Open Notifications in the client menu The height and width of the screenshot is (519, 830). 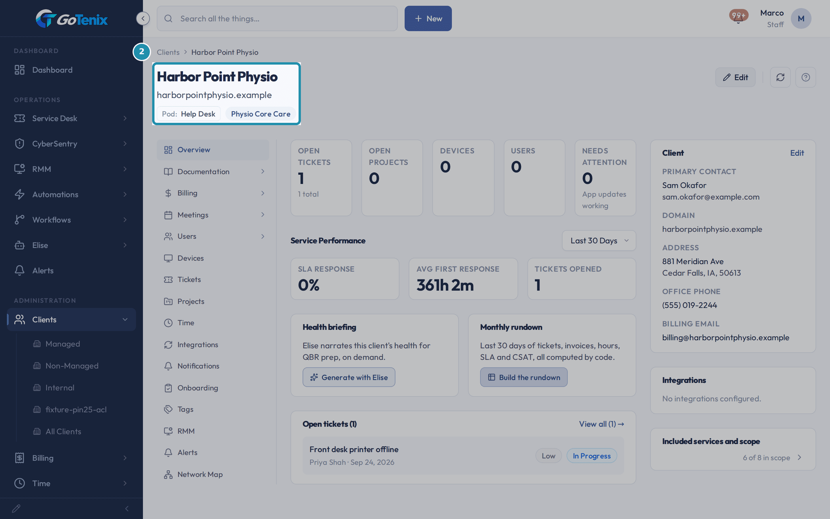pos(213,366)
